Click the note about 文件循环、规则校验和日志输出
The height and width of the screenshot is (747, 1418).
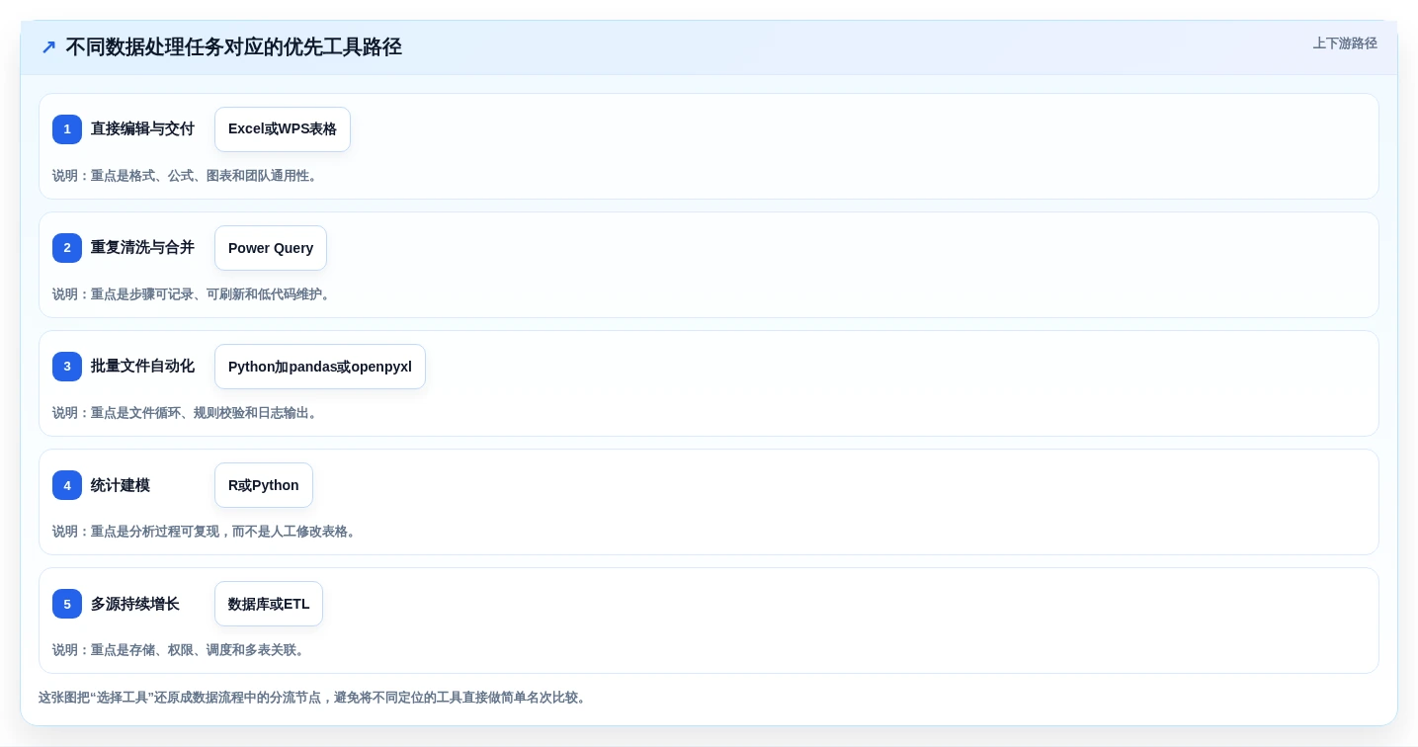coord(187,413)
